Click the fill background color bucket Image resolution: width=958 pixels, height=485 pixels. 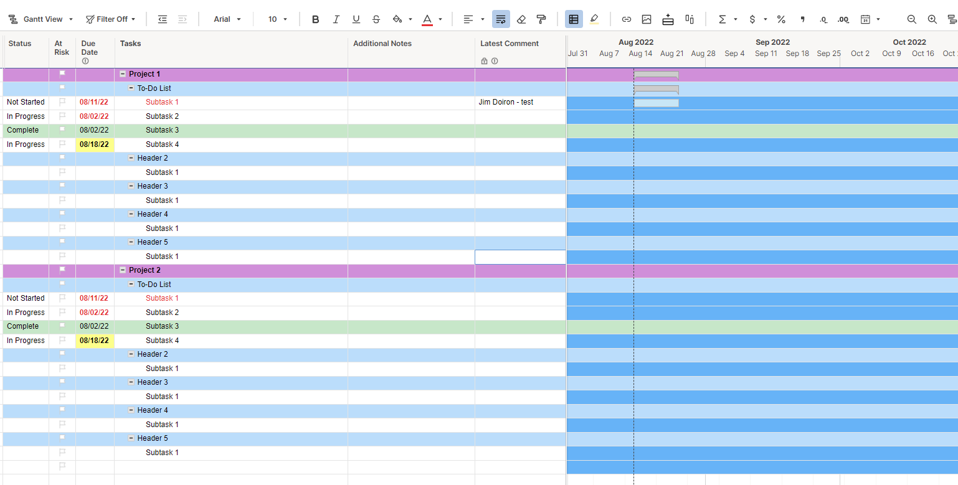tap(397, 19)
